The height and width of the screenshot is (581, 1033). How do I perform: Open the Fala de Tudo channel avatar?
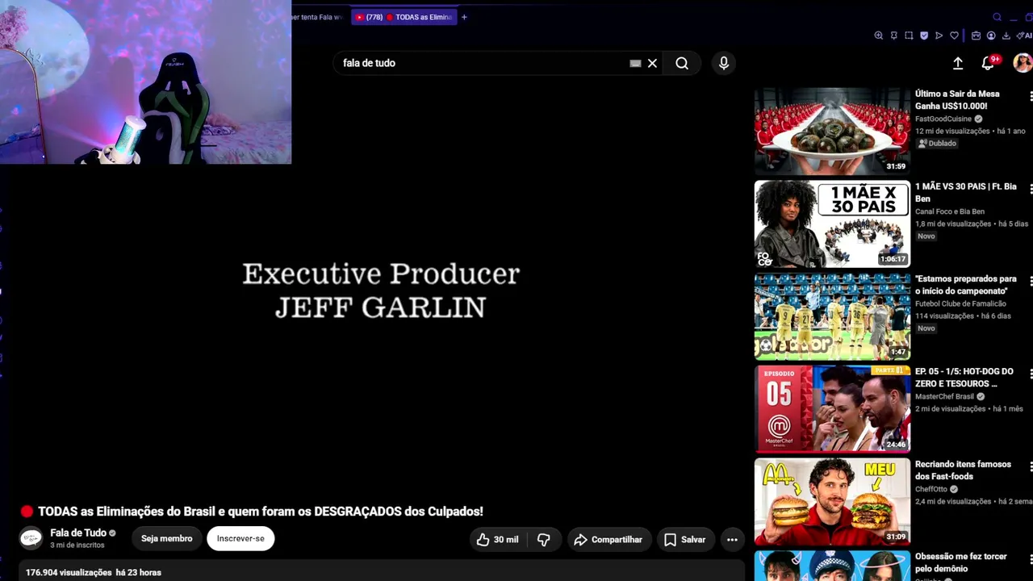pyautogui.click(x=31, y=538)
